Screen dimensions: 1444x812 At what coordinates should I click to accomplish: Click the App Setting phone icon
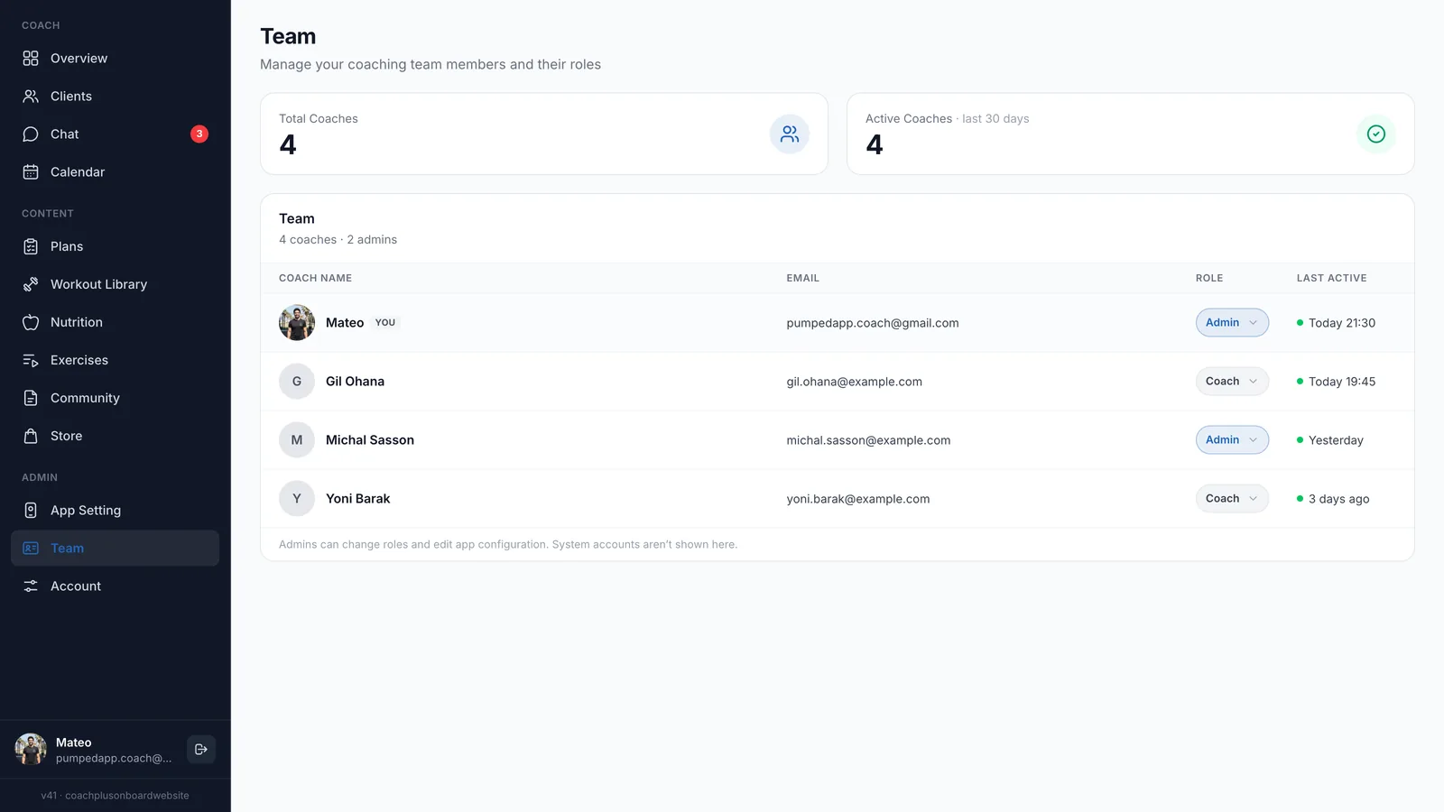31,510
